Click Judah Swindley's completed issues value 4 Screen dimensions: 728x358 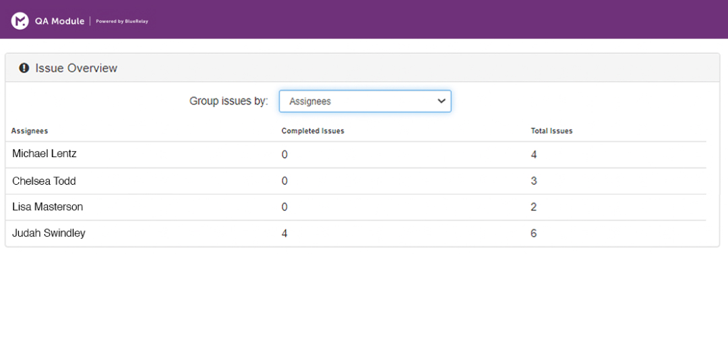[284, 233]
